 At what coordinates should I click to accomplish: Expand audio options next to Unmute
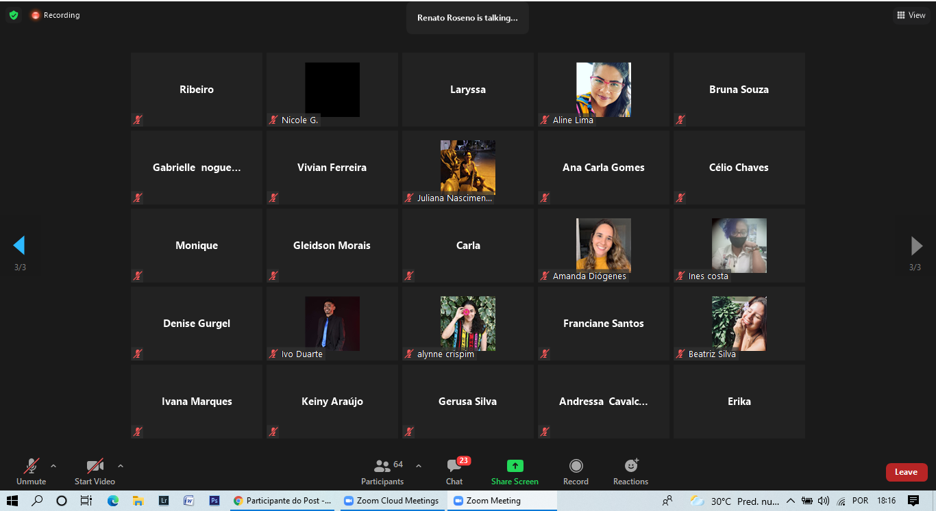coord(53,466)
